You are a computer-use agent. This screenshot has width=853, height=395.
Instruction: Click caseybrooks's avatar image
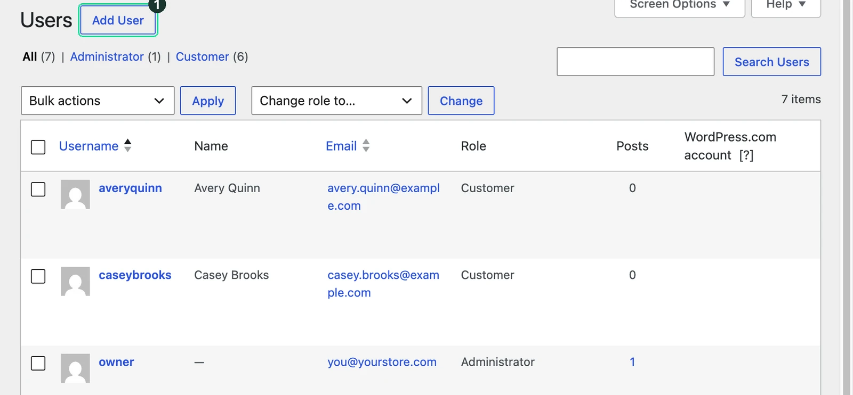click(x=75, y=281)
